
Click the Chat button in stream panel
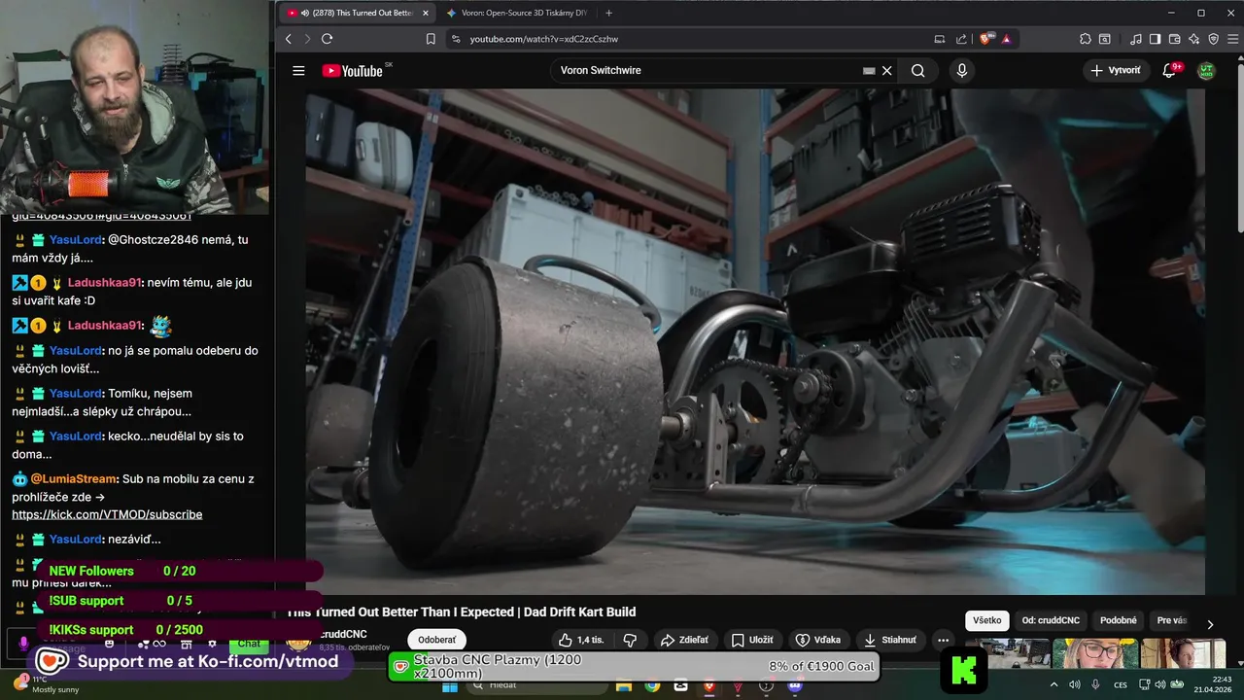tap(250, 644)
